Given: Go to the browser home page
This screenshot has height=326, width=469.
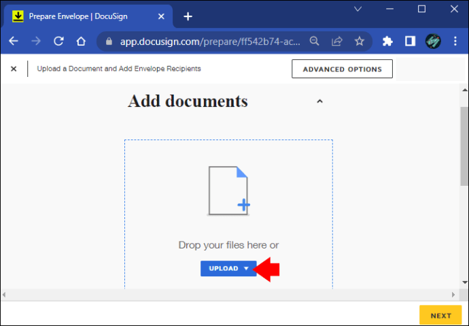Looking at the screenshot, I should 81,41.
